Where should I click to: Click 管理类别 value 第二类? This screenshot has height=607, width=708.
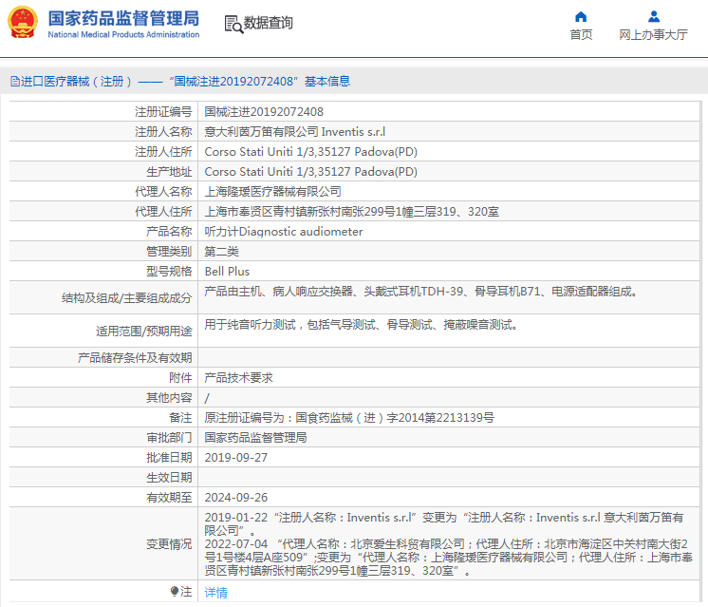click(x=222, y=252)
